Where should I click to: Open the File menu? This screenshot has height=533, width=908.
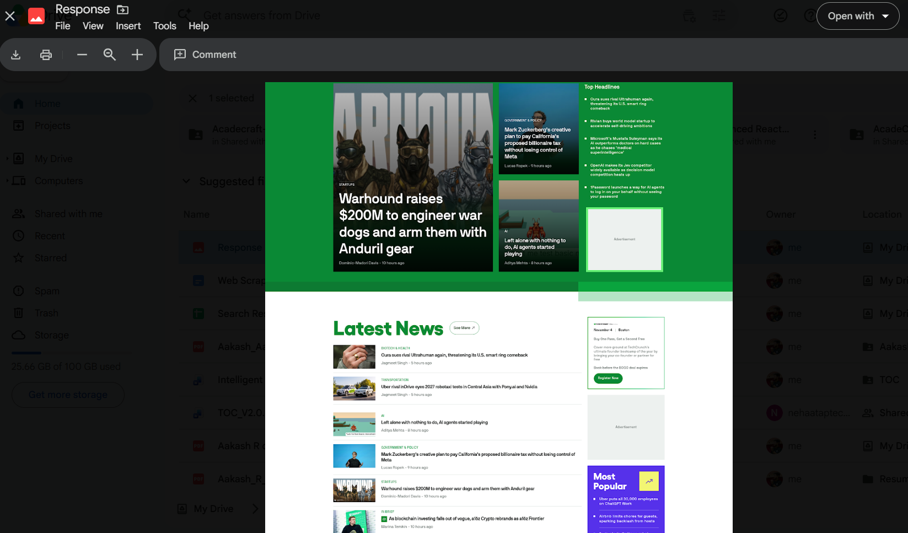[63, 26]
